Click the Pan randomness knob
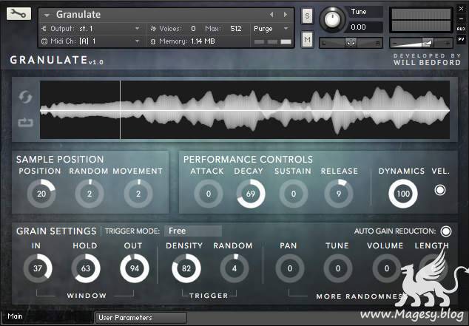The height and width of the screenshot is (326, 469). pos(289,268)
